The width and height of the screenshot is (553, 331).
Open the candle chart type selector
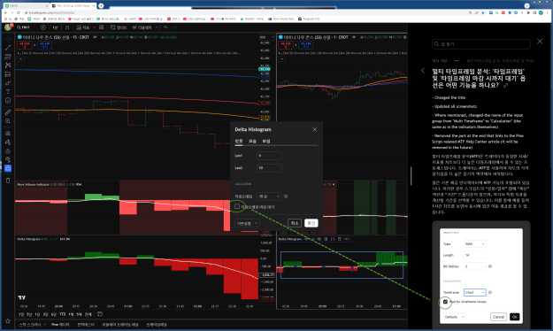[x=67, y=27]
